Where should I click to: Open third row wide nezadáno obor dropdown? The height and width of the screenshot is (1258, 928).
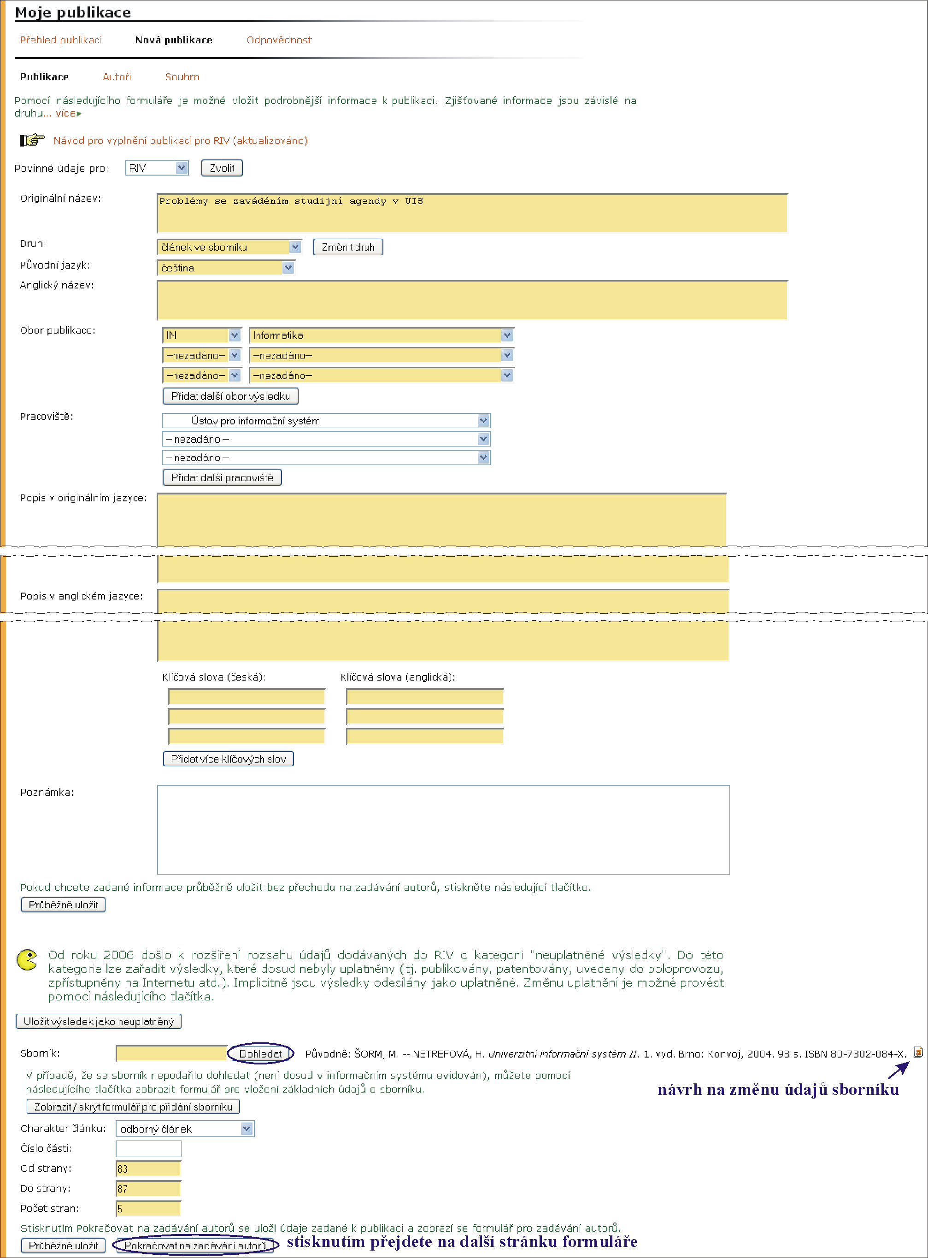click(x=382, y=375)
